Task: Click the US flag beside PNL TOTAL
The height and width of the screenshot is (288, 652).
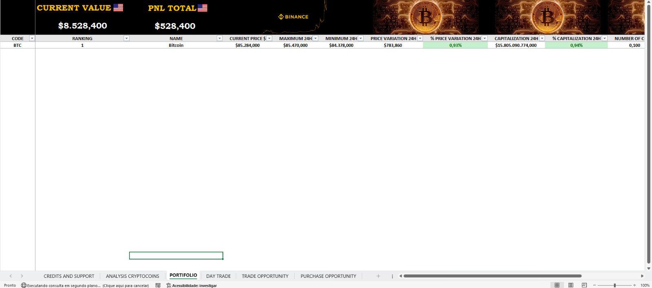Action: pos(203,8)
